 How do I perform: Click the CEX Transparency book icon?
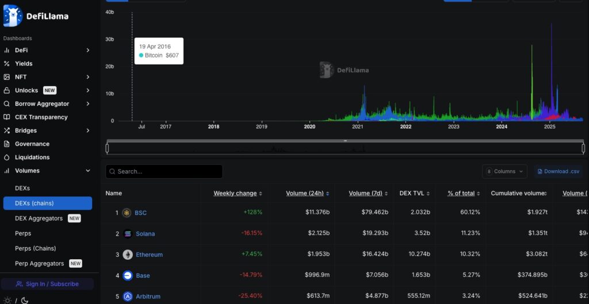coord(7,117)
